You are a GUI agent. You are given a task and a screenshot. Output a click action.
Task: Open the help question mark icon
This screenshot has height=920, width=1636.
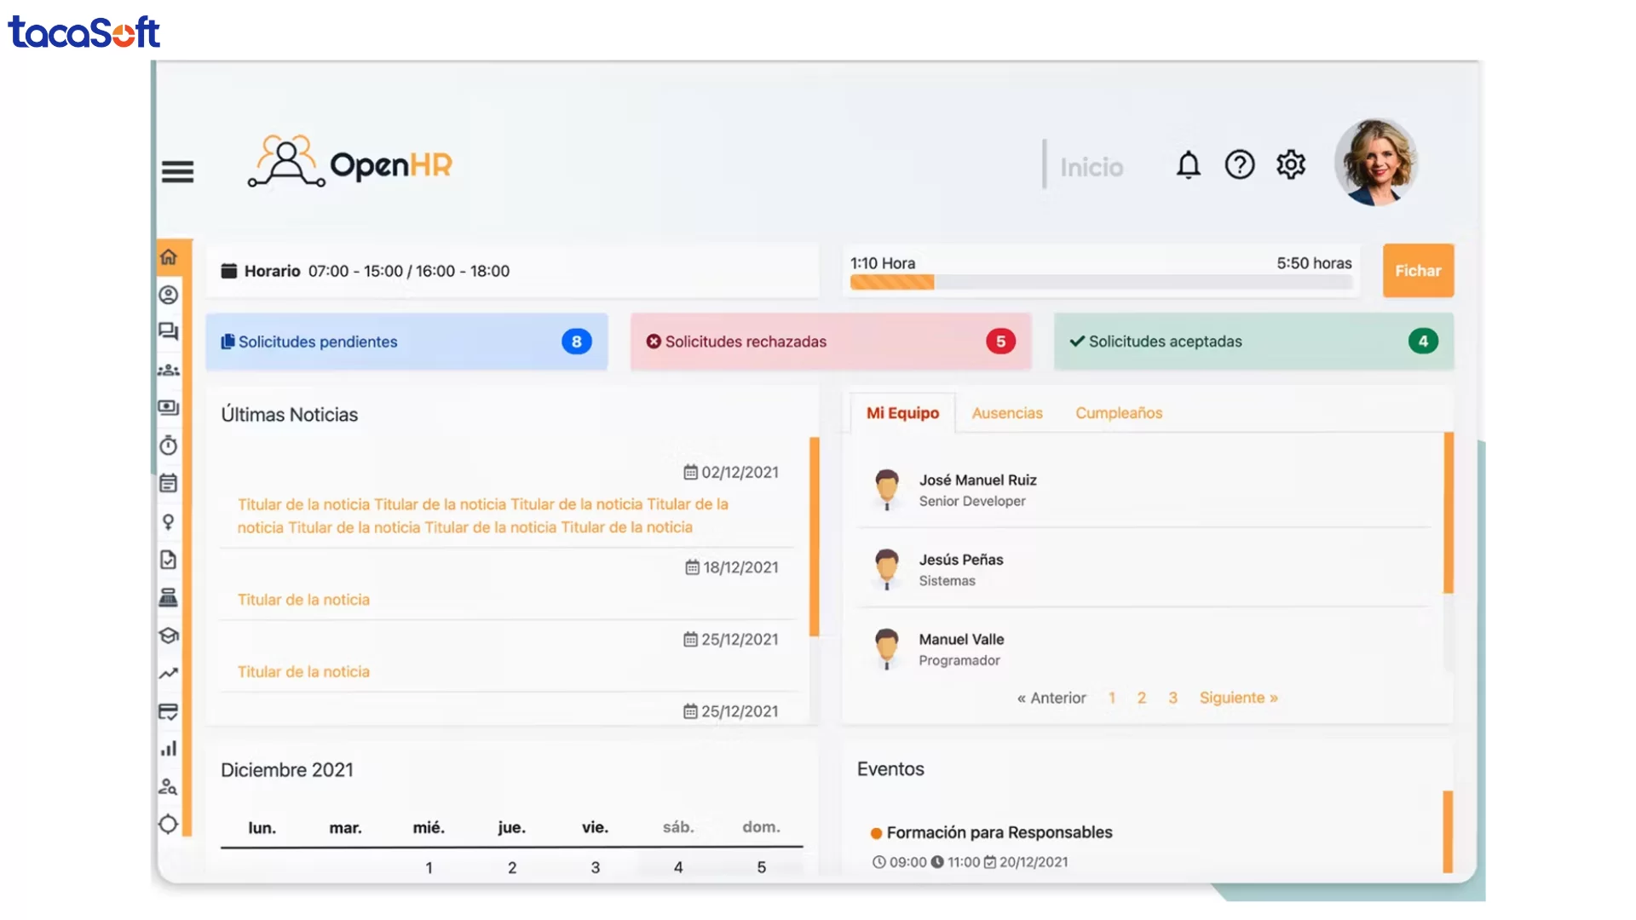(x=1239, y=164)
